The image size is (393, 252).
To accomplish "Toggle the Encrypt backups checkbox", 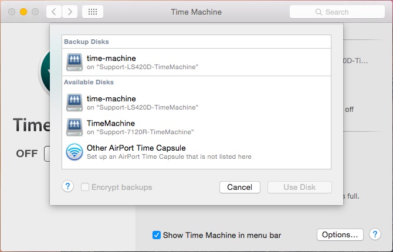I will (x=86, y=188).
